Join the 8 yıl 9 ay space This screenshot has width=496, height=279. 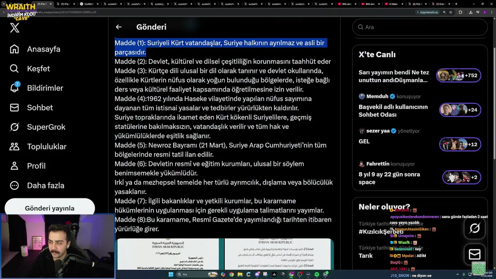click(x=389, y=178)
